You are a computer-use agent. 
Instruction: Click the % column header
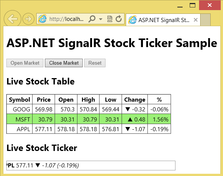(x=159, y=99)
